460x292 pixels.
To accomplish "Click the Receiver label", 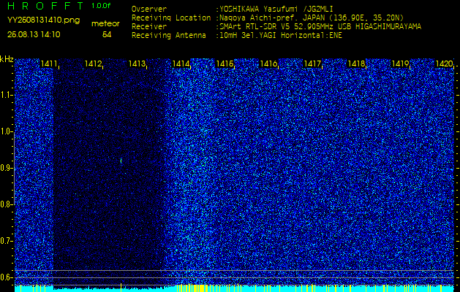I will point(149,27).
